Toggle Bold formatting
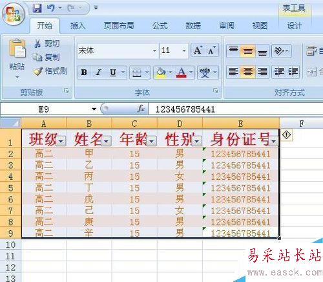 [84, 72]
